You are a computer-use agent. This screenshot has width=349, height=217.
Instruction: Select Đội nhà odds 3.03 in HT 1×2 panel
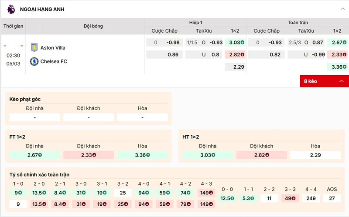[208, 155]
